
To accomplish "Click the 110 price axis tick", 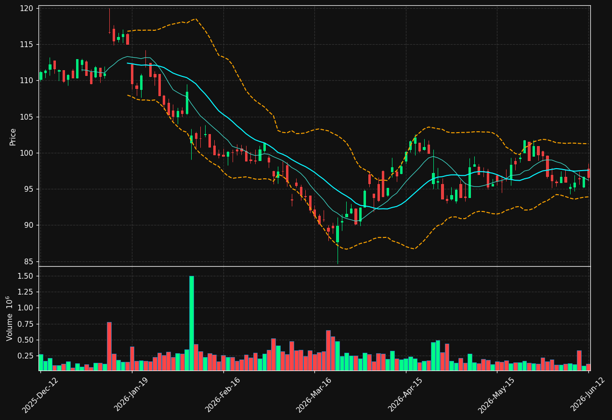I will pos(26,80).
